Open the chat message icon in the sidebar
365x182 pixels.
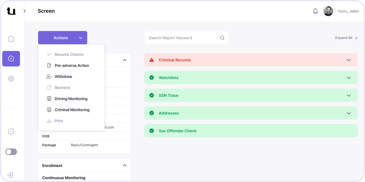pos(11,132)
